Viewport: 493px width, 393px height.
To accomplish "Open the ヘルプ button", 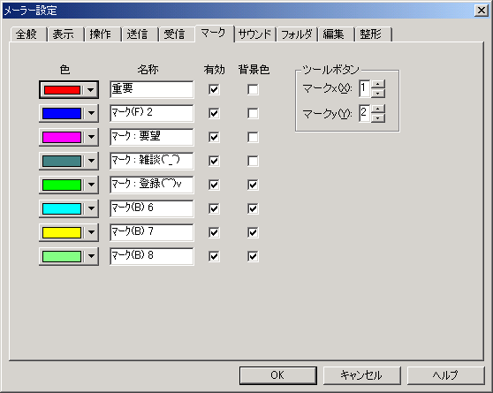I will point(446,375).
